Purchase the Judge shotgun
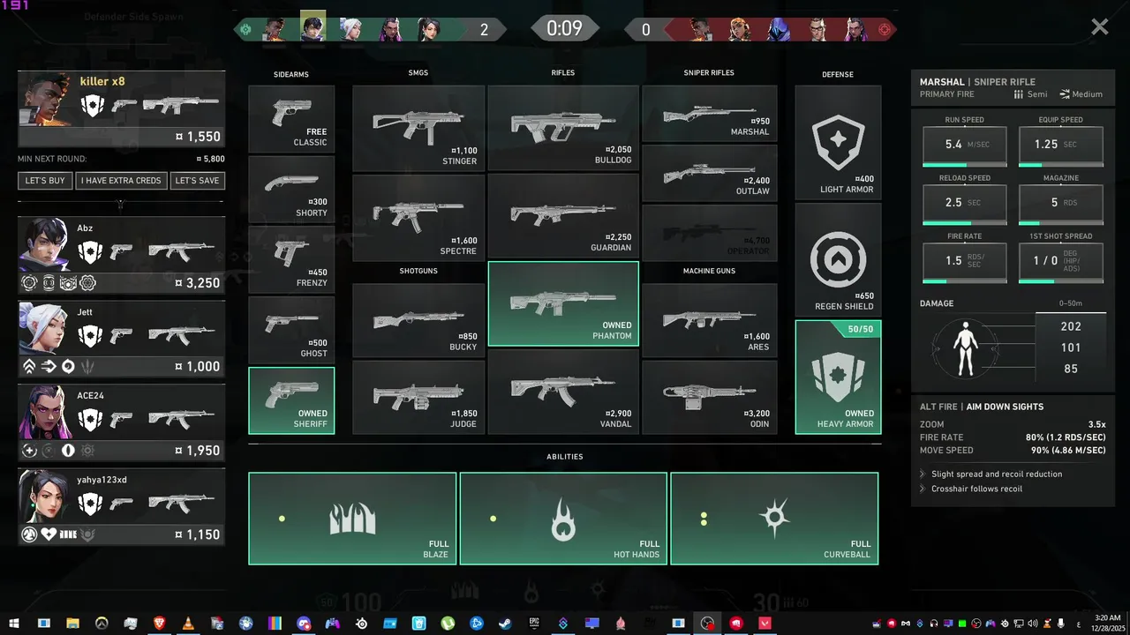Image resolution: width=1130 pixels, height=635 pixels. coord(418,397)
